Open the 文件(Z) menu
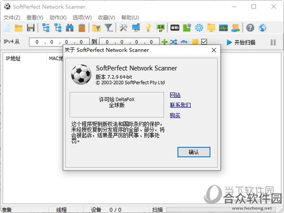 click(x=12, y=17)
